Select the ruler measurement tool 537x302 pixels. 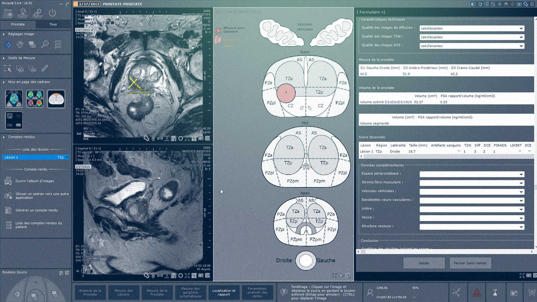click(45, 68)
